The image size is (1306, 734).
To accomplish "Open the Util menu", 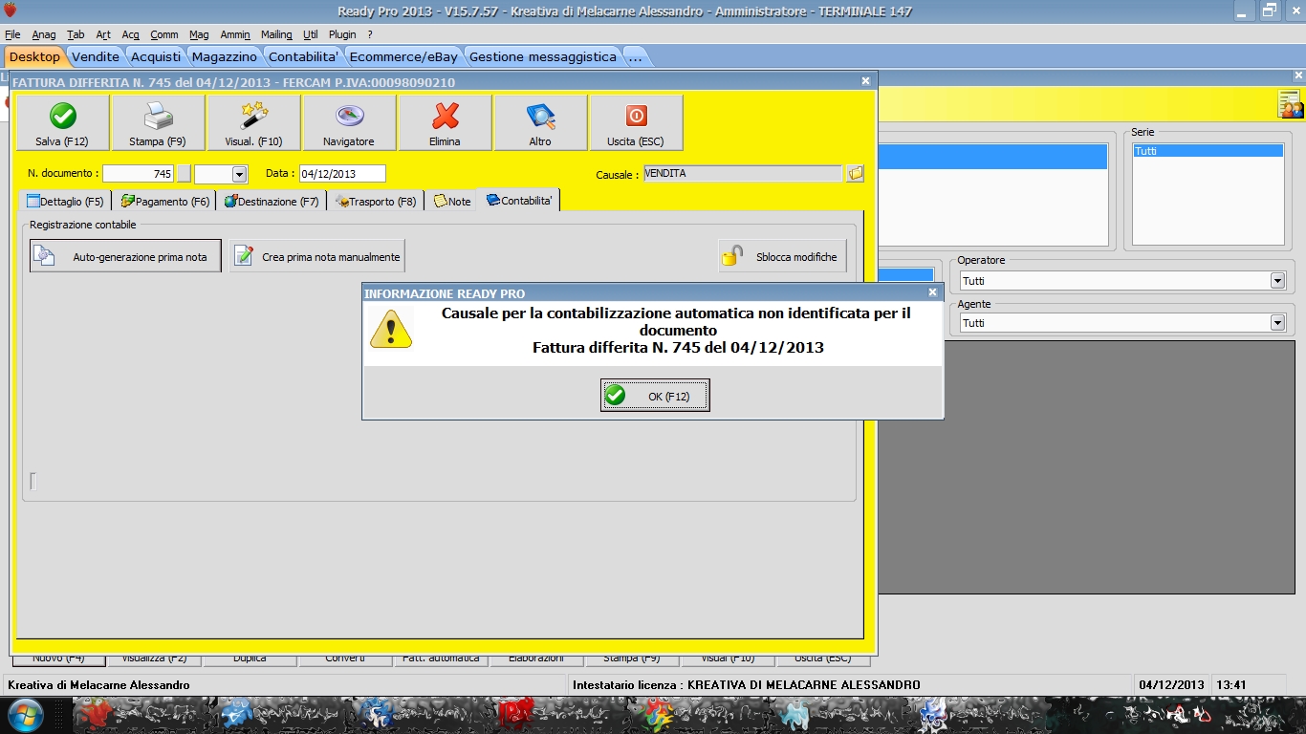I will point(311,34).
